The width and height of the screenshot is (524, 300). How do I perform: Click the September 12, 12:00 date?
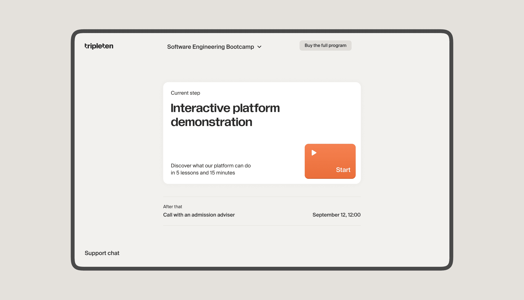[336, 215]
